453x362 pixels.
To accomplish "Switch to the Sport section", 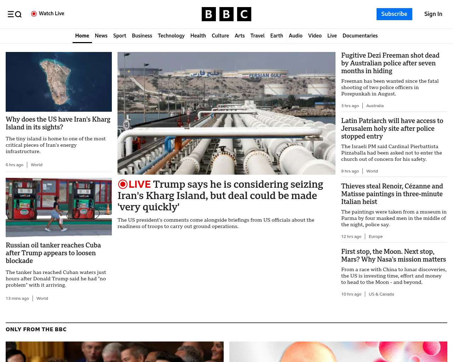I will [x=120, y=36].
